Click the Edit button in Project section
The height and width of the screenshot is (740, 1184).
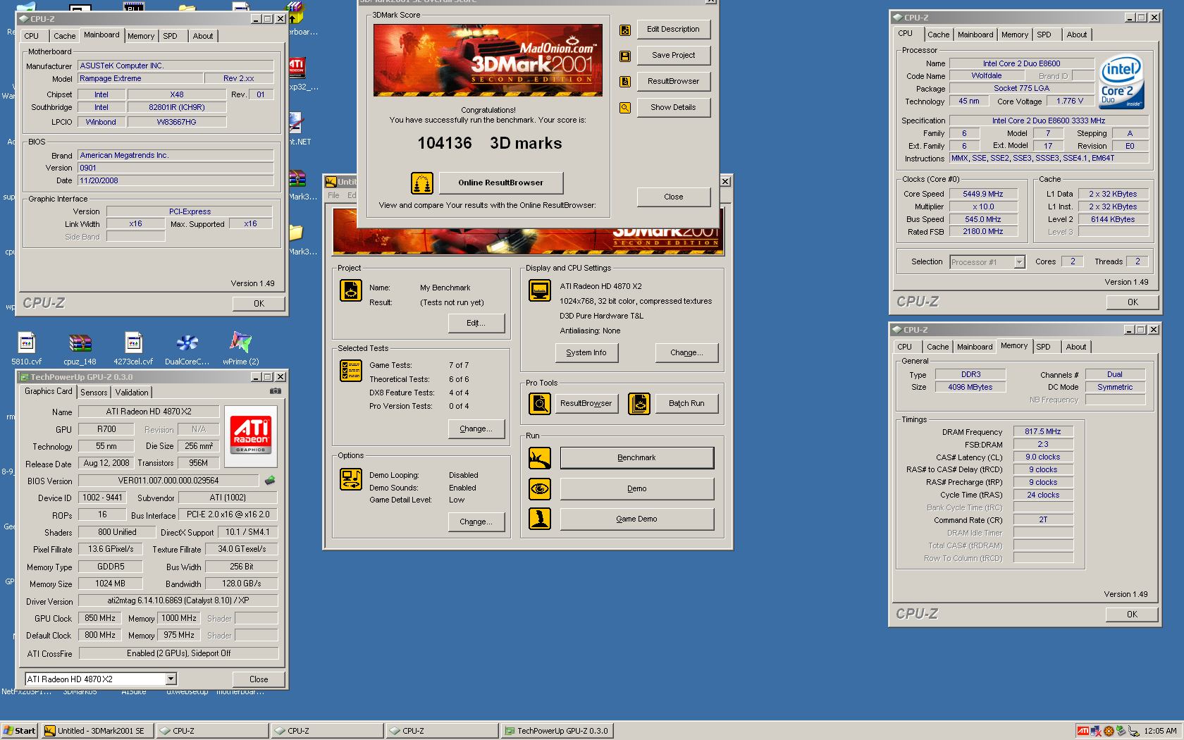point(476,323)
